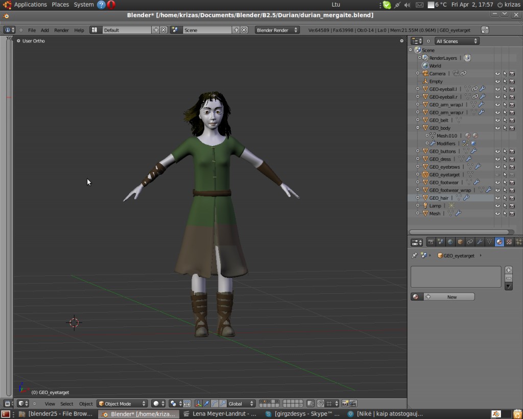
Task: Open the Render menu in the top header
Action: click(x=61, y=30)
